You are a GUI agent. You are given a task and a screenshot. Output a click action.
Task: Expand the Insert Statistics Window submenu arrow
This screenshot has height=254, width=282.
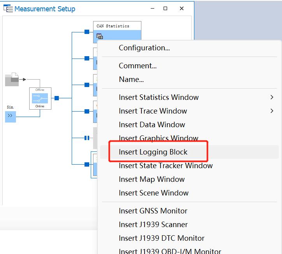271,97
